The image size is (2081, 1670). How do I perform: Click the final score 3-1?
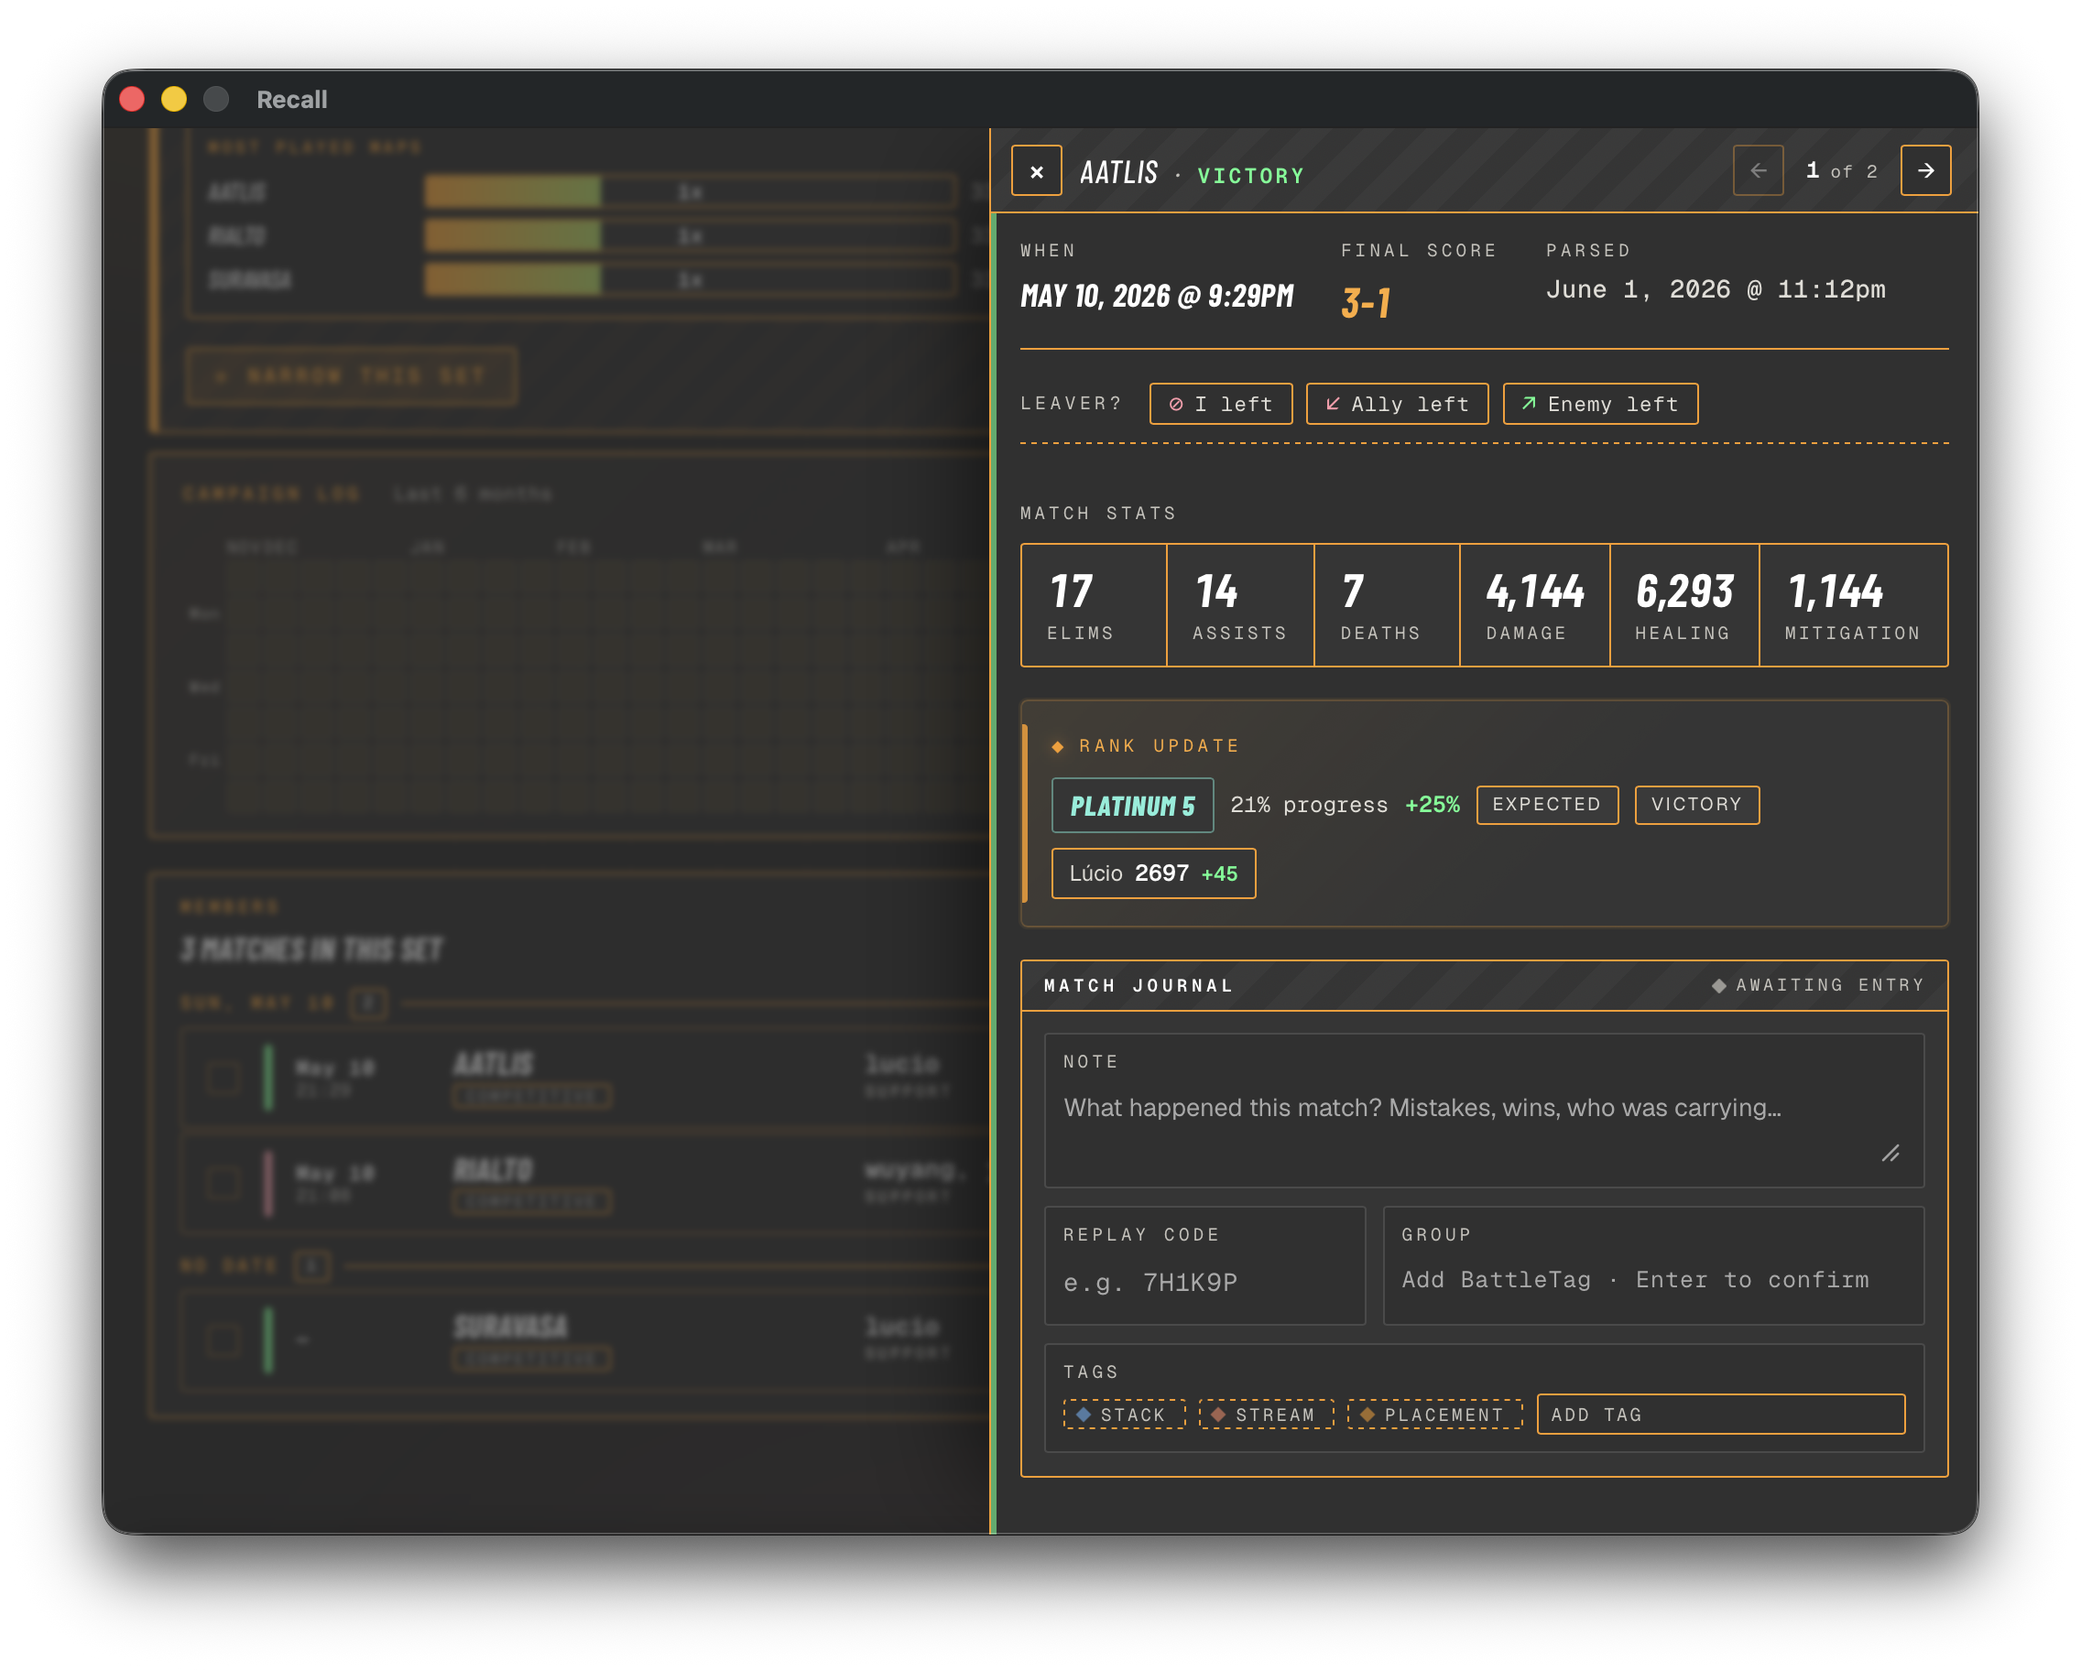point(1366,302)
